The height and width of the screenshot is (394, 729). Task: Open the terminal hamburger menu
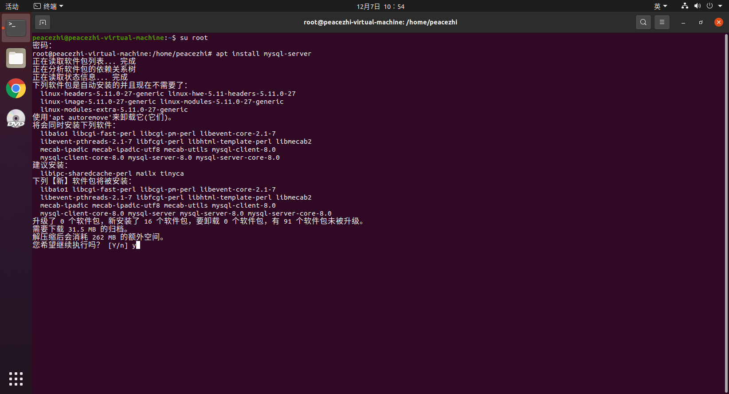click(x=662, y=22)
